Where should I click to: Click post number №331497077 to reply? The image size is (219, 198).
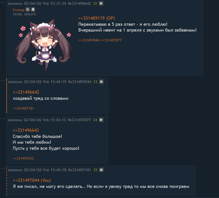[79, 120]
